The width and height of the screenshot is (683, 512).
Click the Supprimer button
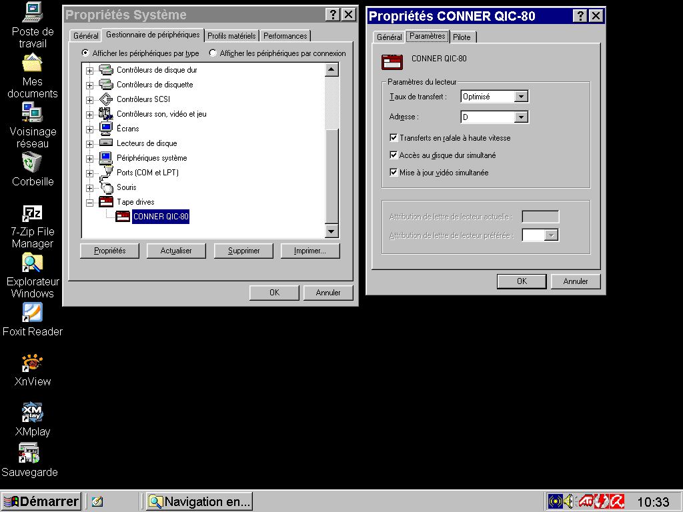tap(243, 251)
